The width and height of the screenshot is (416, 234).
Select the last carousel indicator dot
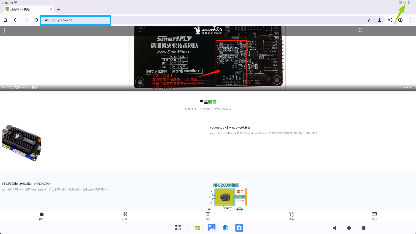[413, 87]
